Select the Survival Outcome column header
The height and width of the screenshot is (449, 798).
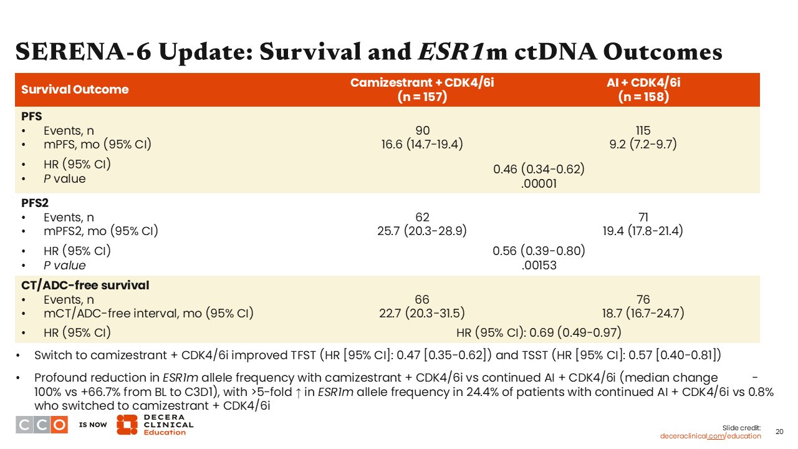(x=75, y=89)
